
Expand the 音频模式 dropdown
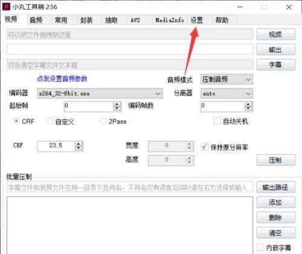[226, 79]
